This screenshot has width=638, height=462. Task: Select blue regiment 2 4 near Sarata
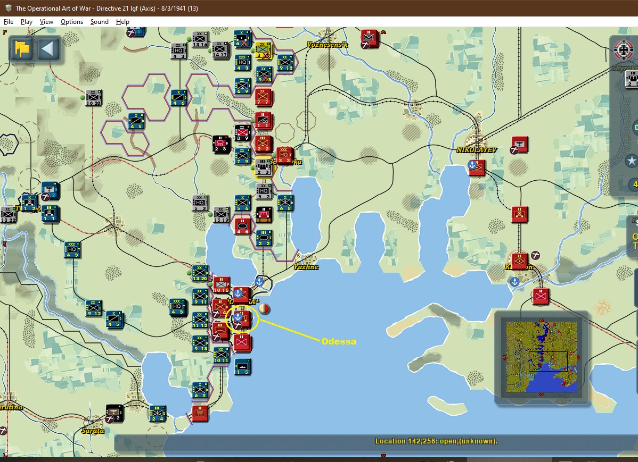pyautogui.click(x=157, y=413)
